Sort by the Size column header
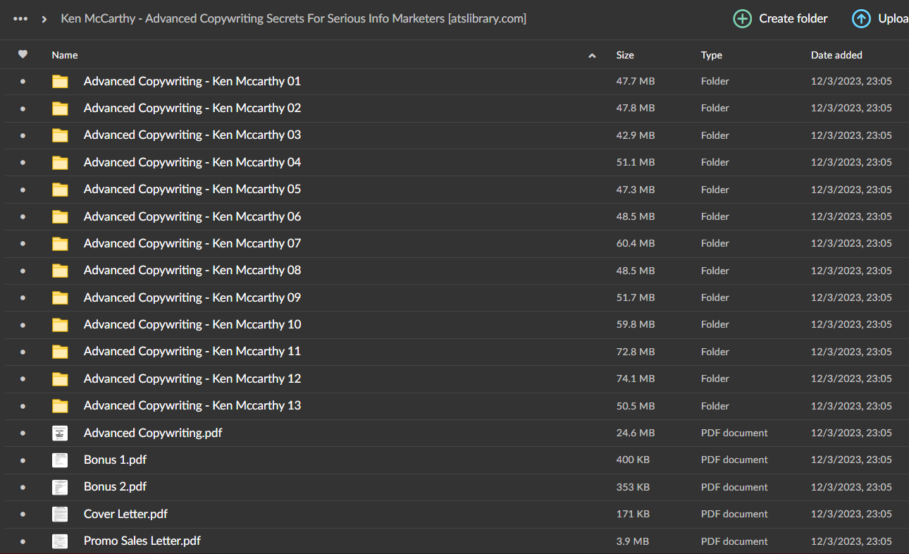Screen dimensions: 909x554 coord(625,55)
